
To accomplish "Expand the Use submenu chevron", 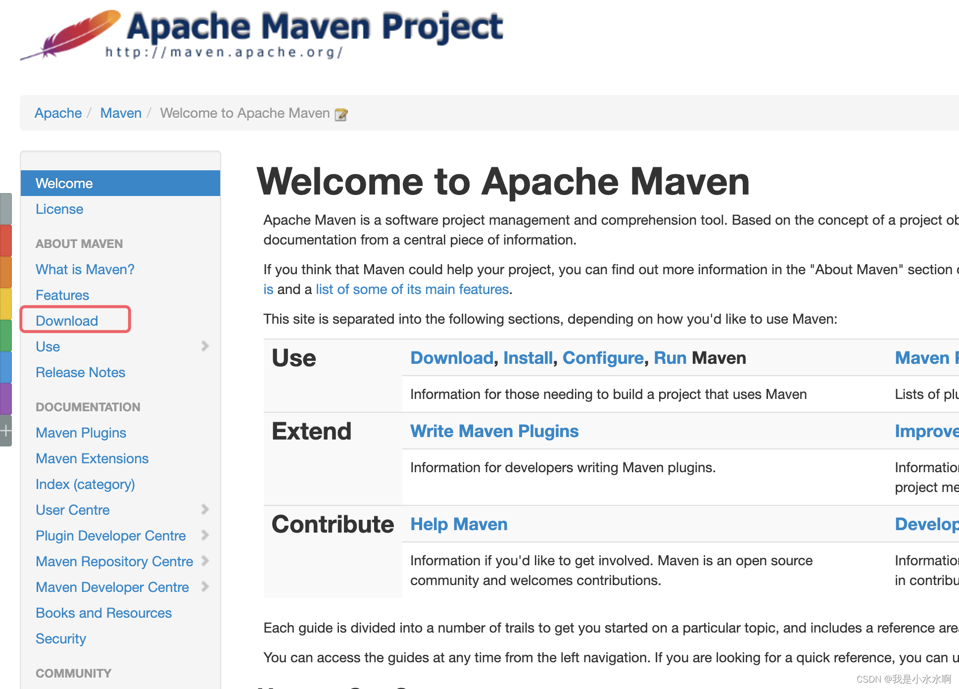I will (205, 346).
